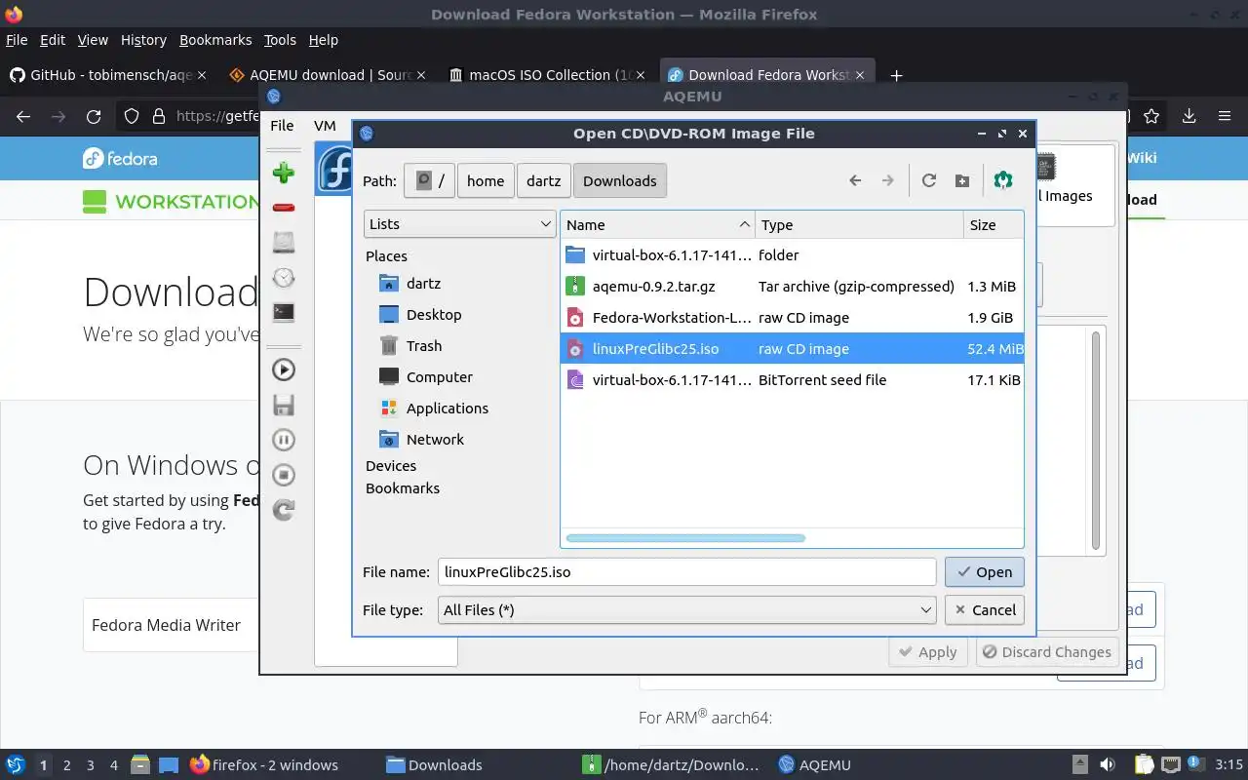Create a new folder in the file dialog

pyautogui.click(x=961, y=180)
